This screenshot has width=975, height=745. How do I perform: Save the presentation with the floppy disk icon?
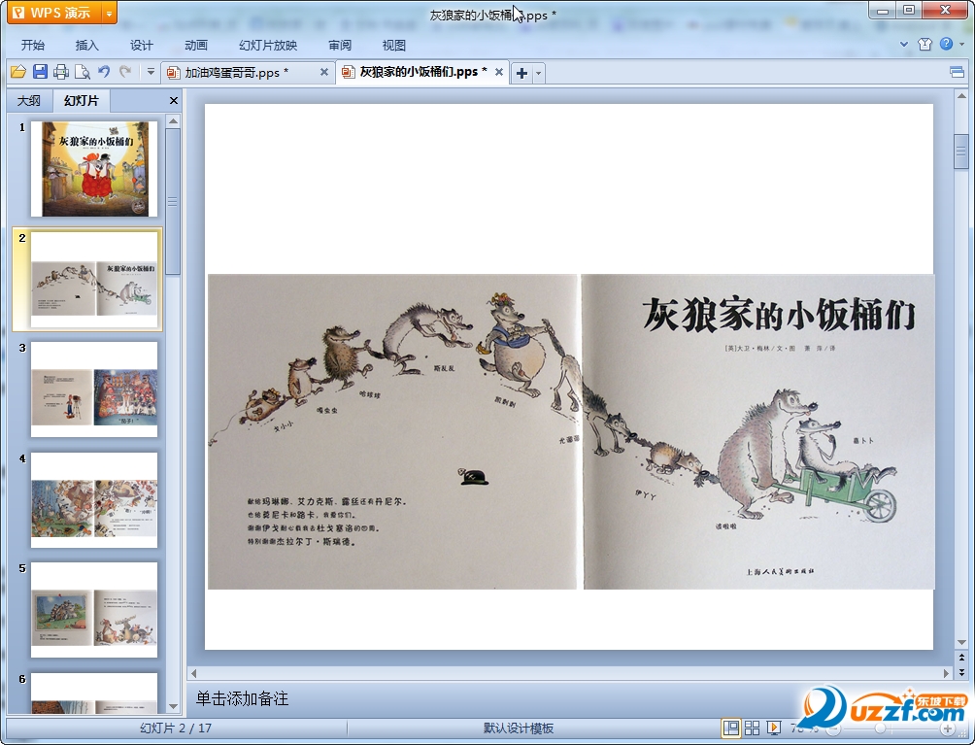tap(40, 72)
